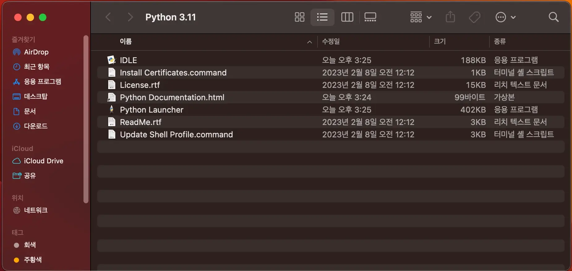Select the Python Launcher rocket icon
The width and height of the screenshot is (572, 271).
click(x=111, y=110)
